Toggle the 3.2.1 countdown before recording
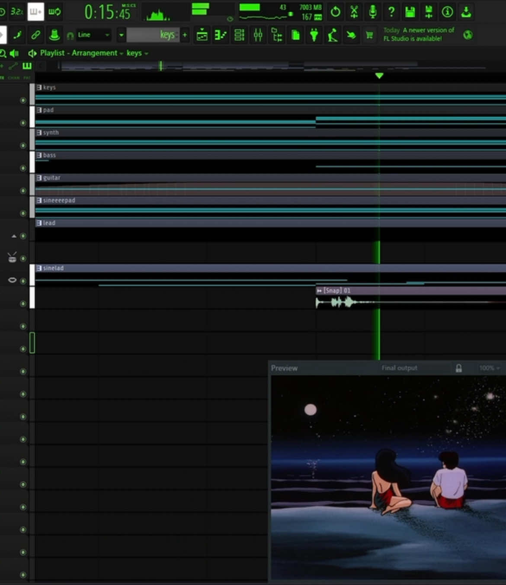506x585 pixels. (x=16, y=12)
